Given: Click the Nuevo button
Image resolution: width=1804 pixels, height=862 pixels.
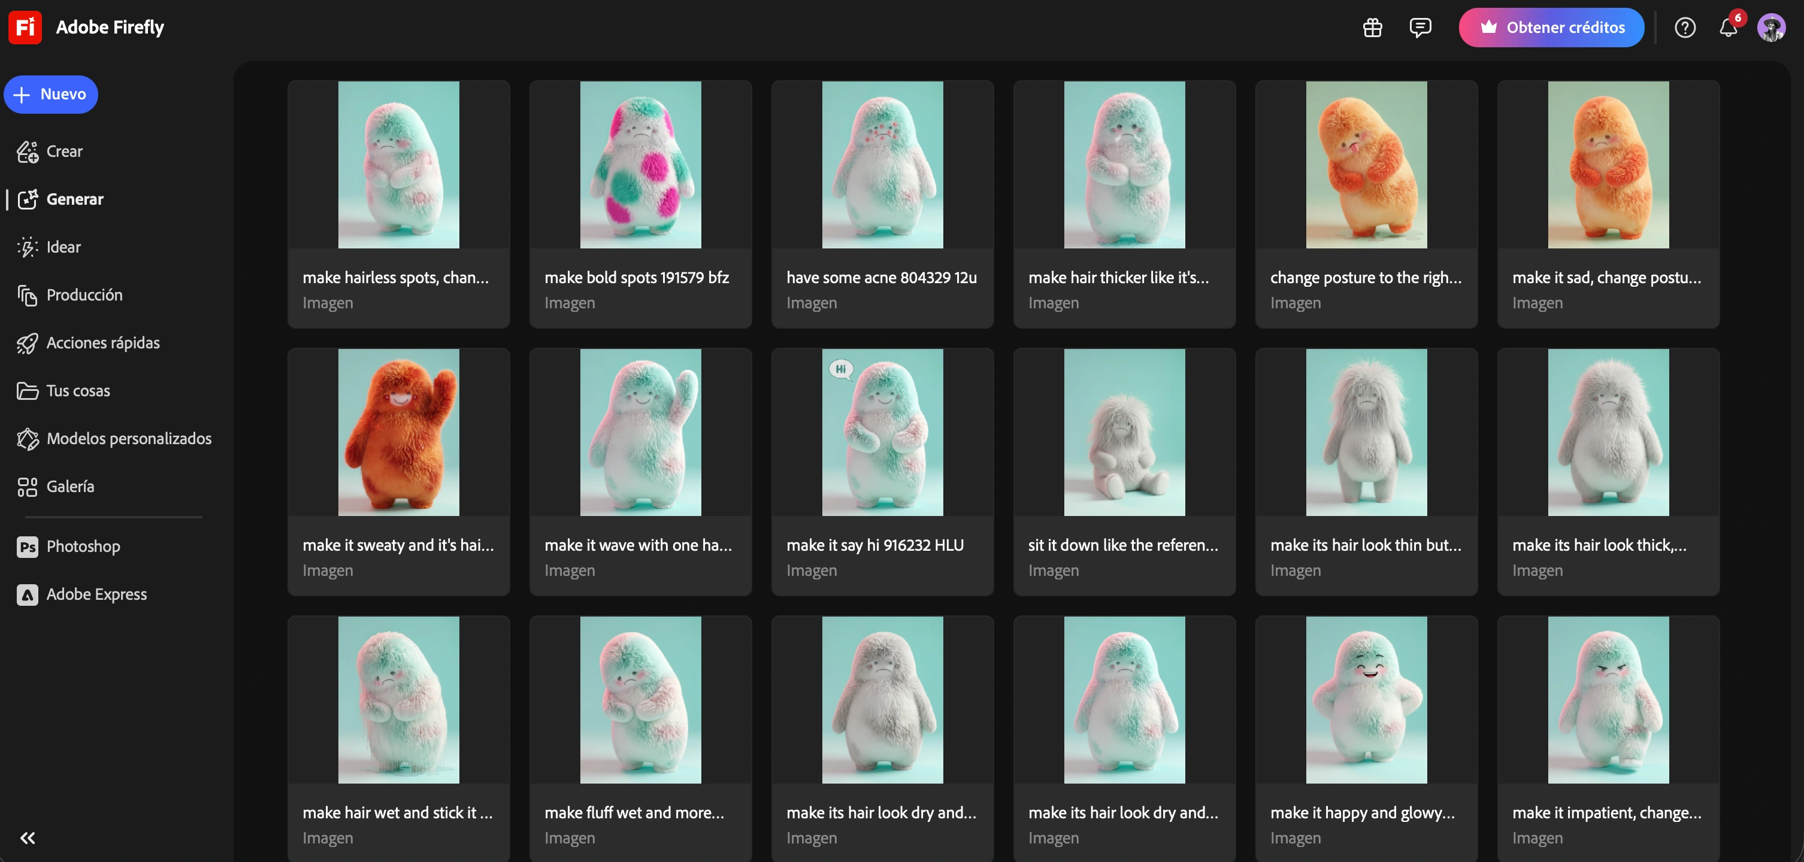Looking at the screenshot, I should click(50, 95).
